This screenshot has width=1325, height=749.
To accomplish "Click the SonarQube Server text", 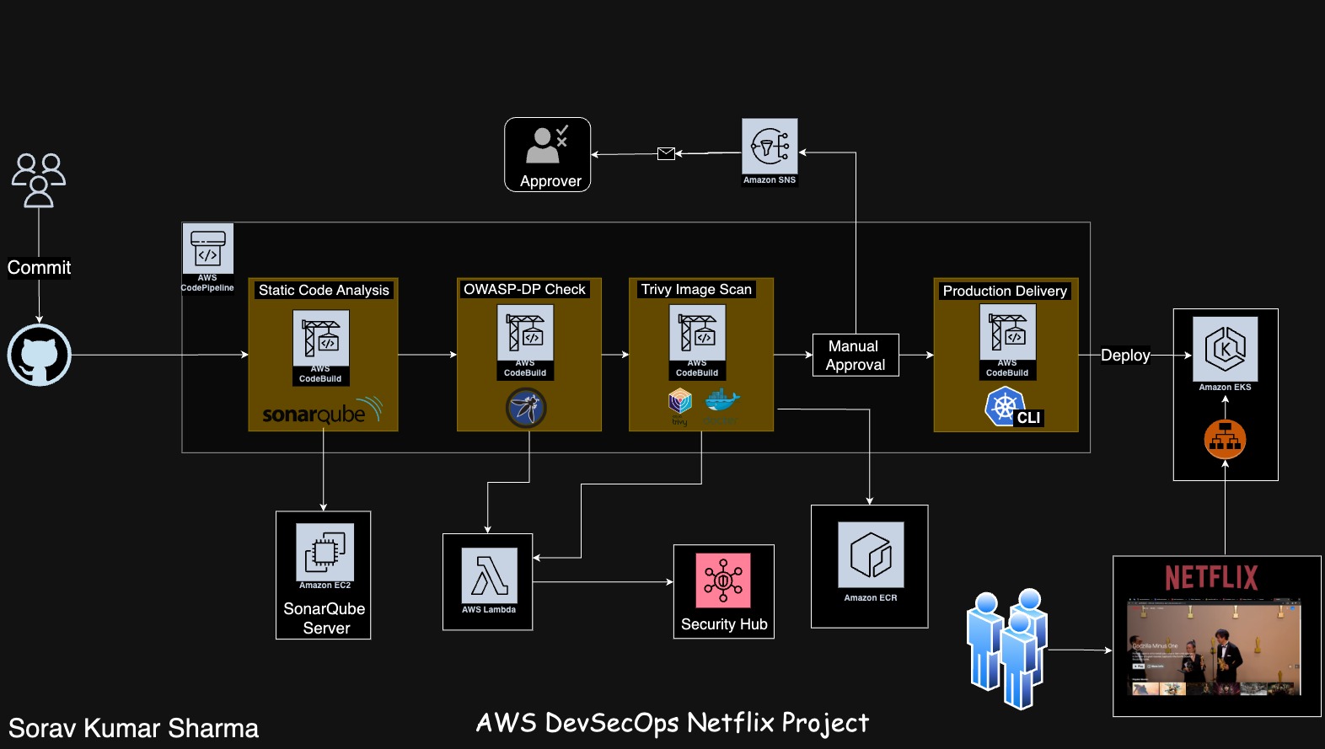I will (x=325, y=618).
